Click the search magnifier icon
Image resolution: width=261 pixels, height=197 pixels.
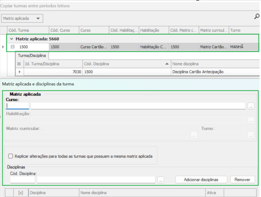[x=257, y=16]
